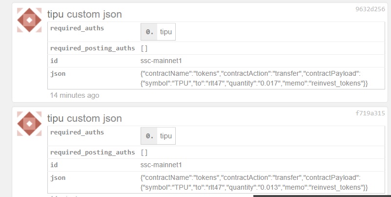Select tipu under required_auths in second card
This screenshot has height=197, width=391.
(x=166, y=135)
